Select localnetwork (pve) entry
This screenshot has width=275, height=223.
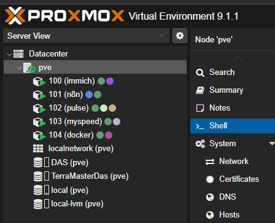coord(81,149)
